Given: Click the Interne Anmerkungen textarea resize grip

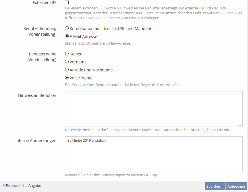Looking at the screenshot, I should click(240, 170).
